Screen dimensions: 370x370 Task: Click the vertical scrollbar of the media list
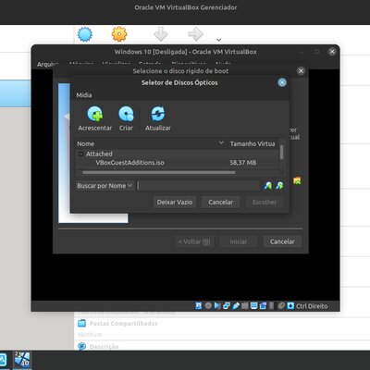[x=281, y=153]
